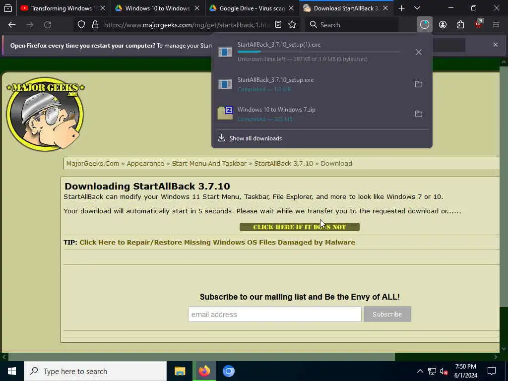The image size is (508, 381).
Task: Show hidden system tray icons
Action: (420, 371)
